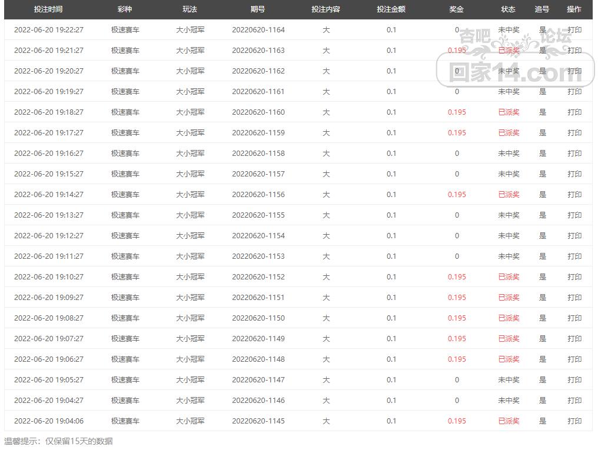Click 打印 for period 20220620-1158
This screenshot has height=450, width=598.
click(x=574, y=153)
